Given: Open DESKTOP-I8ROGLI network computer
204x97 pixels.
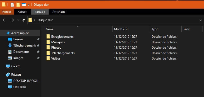Looking at the screenshot, I should 26,81.
